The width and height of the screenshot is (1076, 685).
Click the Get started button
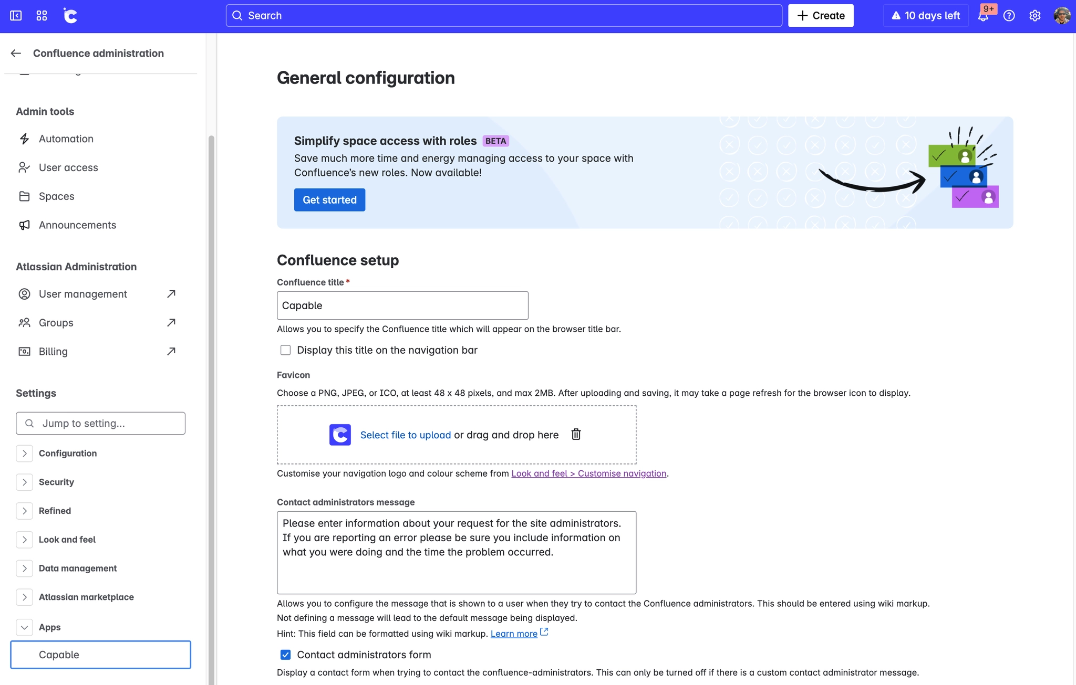329,199
